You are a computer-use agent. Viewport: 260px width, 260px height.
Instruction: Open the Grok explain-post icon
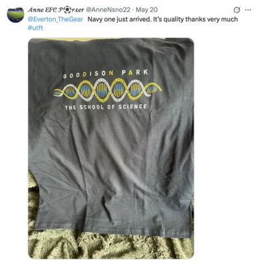[237, 10]
